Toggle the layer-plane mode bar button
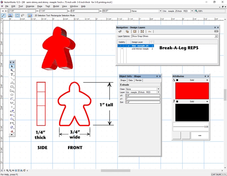227x176 pixels. tap(30, 16)
